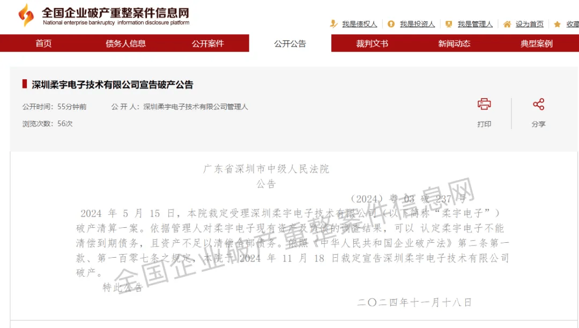Click the 收藏 link

click(x=573, y=24)
